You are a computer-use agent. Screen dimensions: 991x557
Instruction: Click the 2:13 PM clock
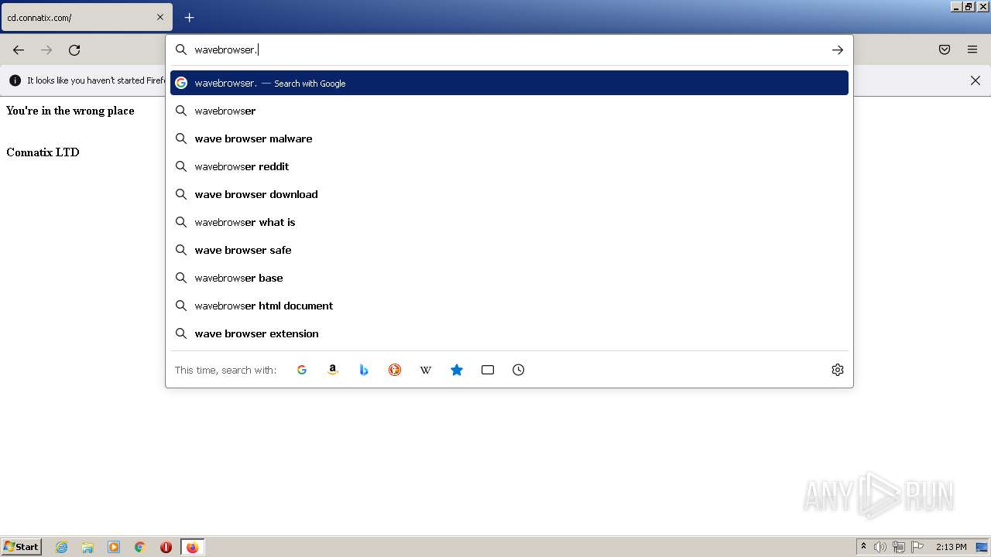pos(951,547)
